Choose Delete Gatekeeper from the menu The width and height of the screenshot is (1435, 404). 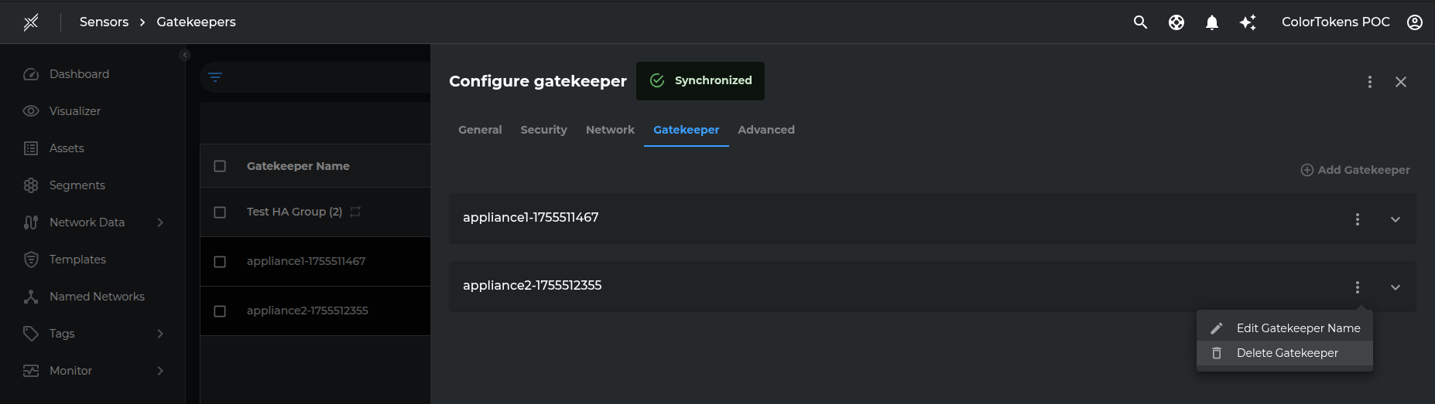(1286, 353)
